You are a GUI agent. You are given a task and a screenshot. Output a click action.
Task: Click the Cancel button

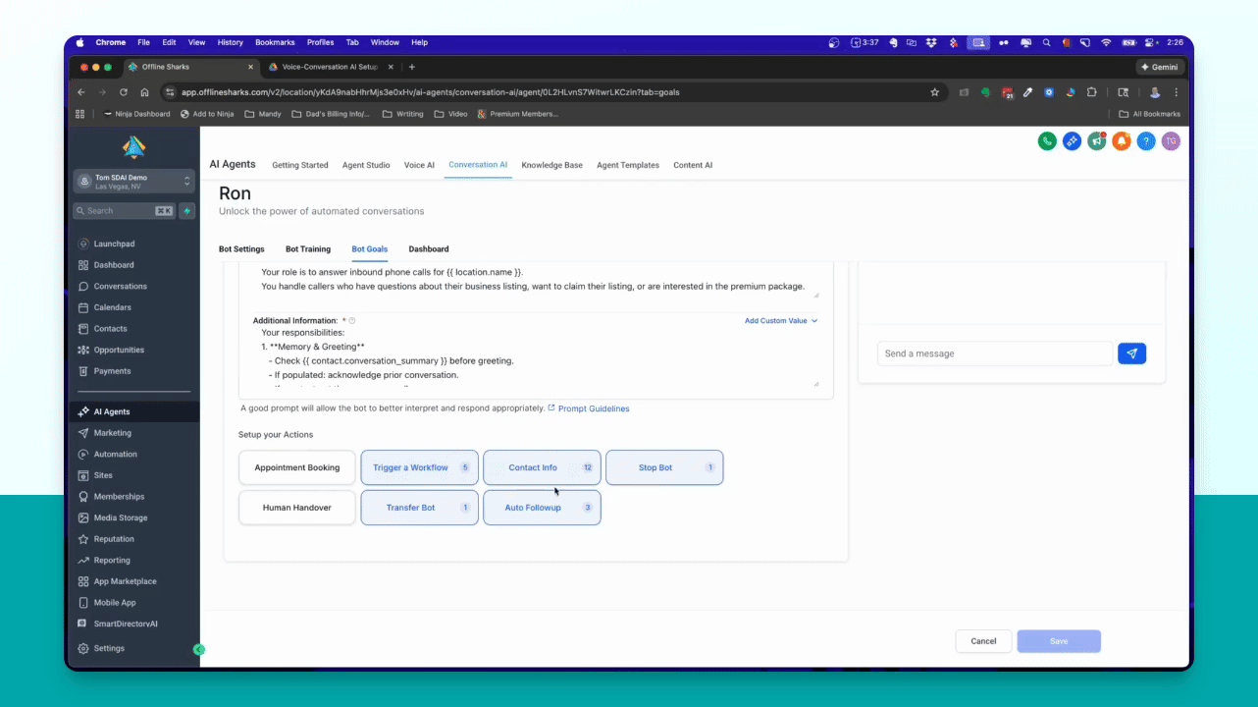(x=983, y=641)
